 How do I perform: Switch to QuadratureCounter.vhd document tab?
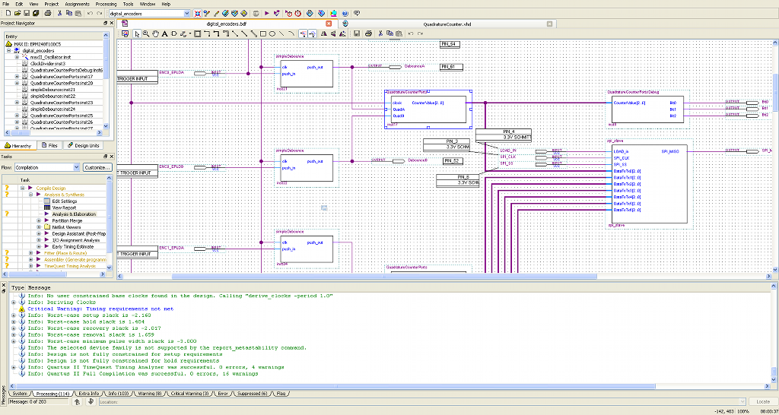click(448, 24)
